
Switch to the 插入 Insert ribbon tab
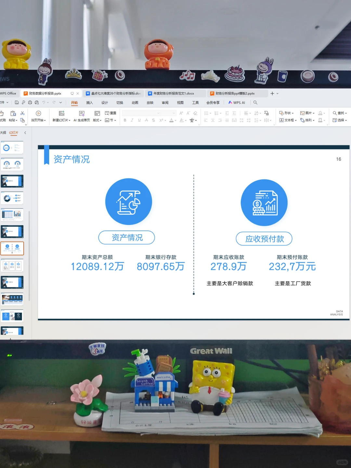click(x=89, y=103)
